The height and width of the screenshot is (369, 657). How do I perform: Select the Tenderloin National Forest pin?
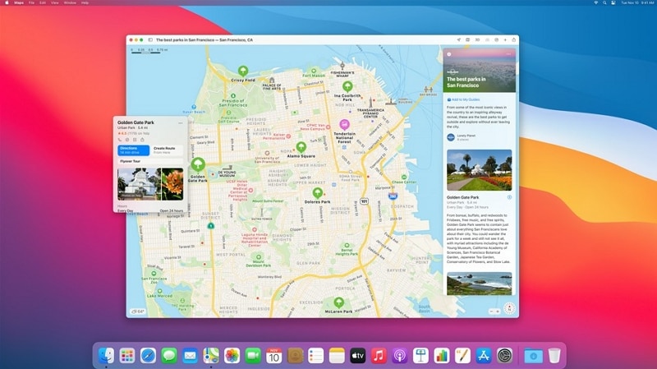click(x=344, y=125)
